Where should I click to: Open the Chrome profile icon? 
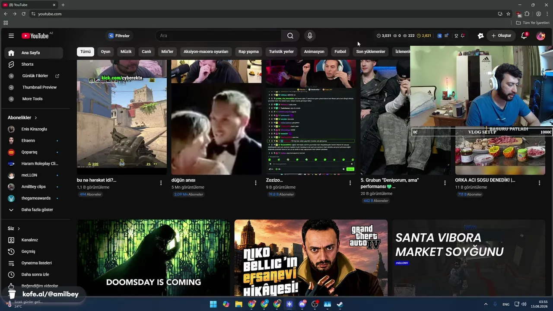(x=539, y=14)
